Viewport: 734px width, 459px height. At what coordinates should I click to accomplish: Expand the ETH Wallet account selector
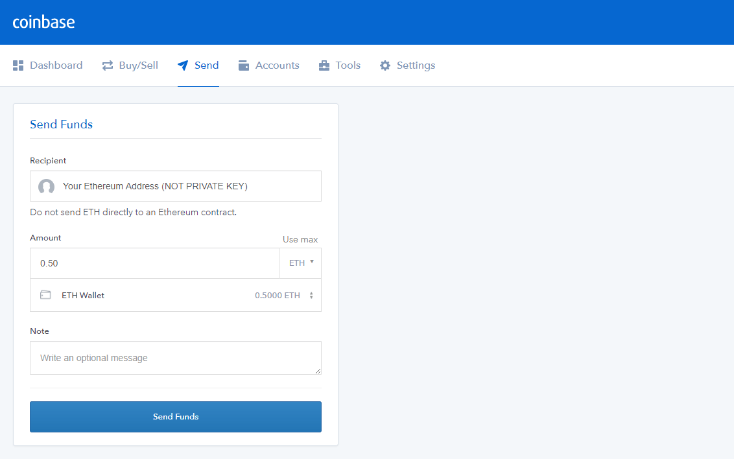point(176,295)
